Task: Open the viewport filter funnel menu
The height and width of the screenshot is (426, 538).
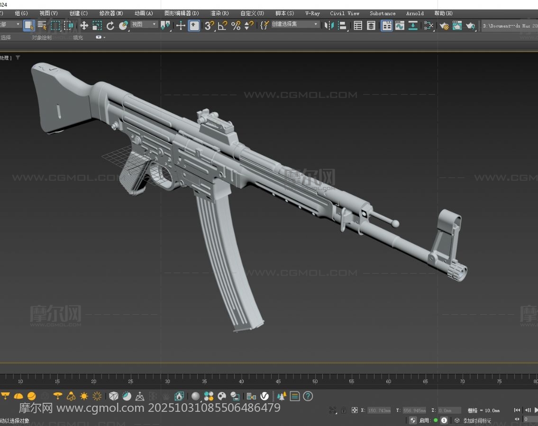Action: pos(18,57)
